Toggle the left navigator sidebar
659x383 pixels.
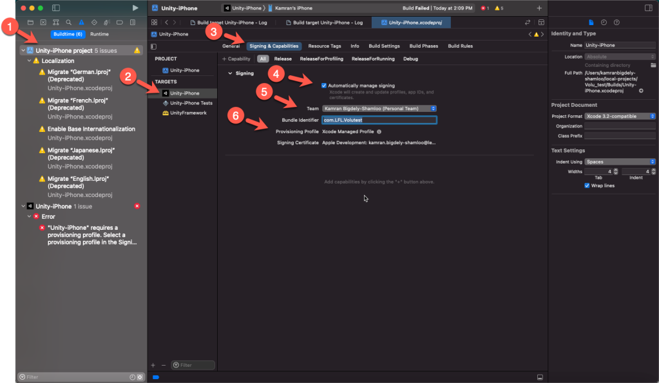pyautogui.click(x=55, y=8)
